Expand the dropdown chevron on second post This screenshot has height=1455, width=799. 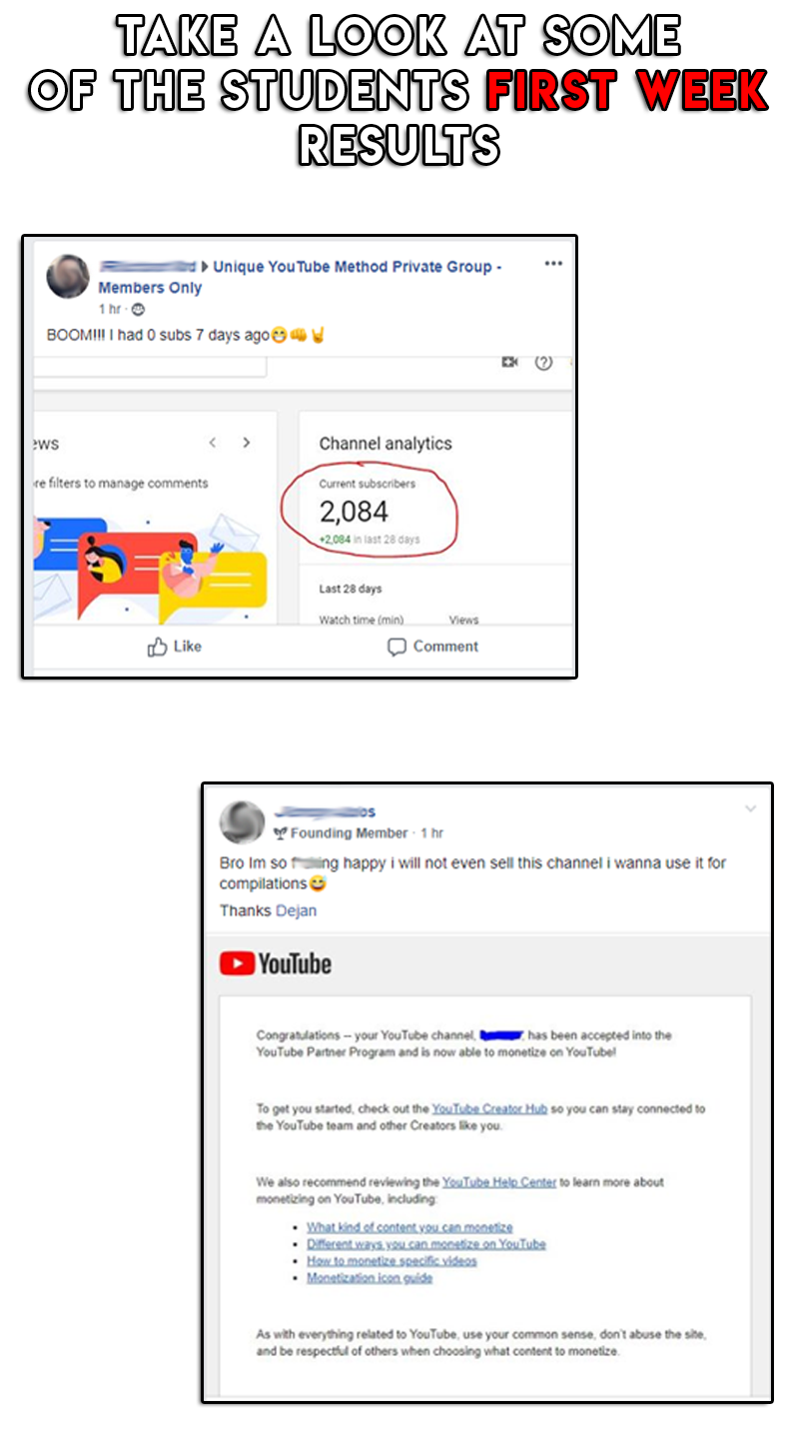click(x=751, y=808)
